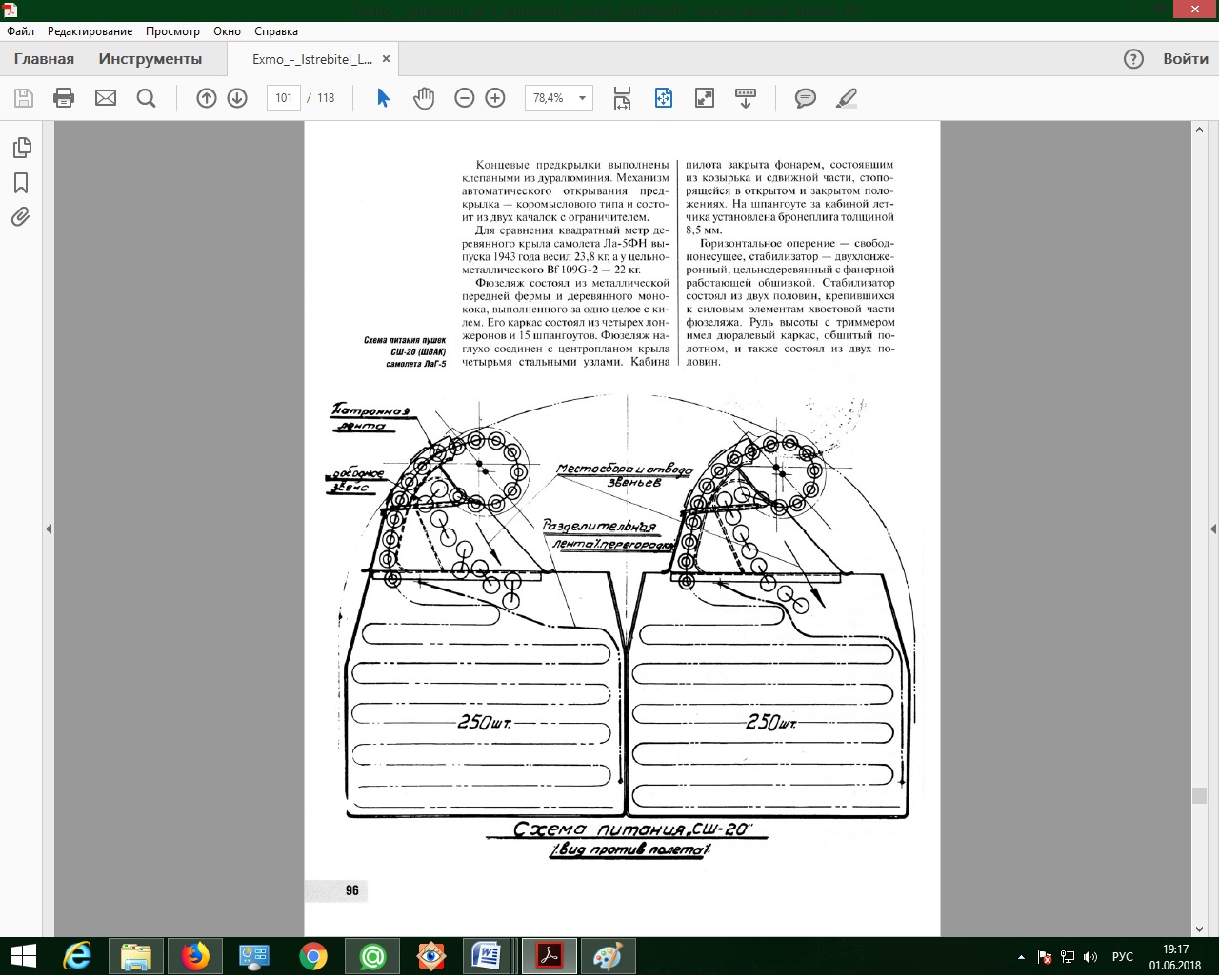The image size is (1219, 979).
Task: Select the Highlight text pen tool
Action: click(x=846, y=98)
